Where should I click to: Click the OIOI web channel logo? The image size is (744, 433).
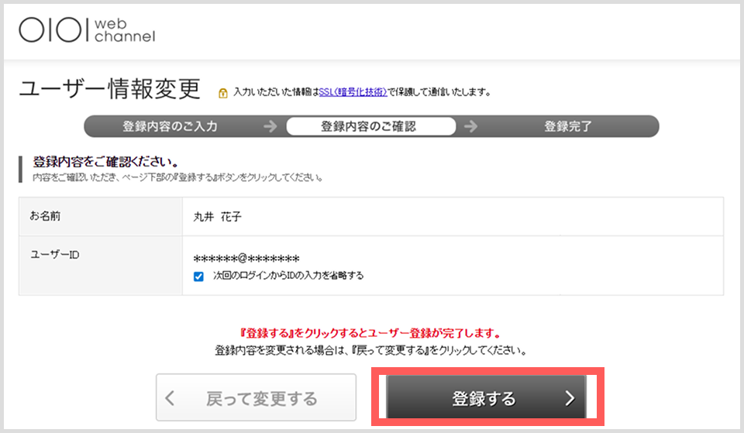(x=87, y=30)
